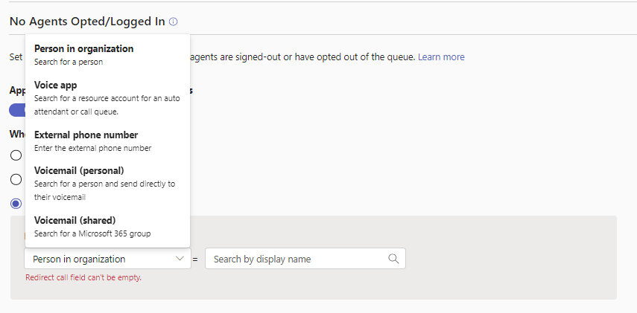
Task: Toggle the purple switch left of the dropdown list
Action: 16,110
